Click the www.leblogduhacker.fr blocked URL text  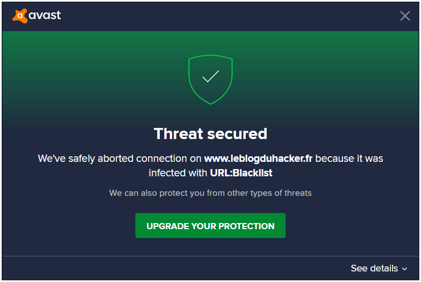(x=258, y=159)
